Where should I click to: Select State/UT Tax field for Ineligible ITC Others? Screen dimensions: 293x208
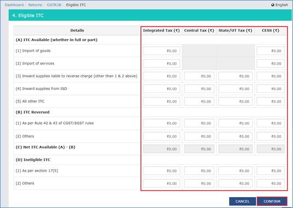tap(236, 184)
